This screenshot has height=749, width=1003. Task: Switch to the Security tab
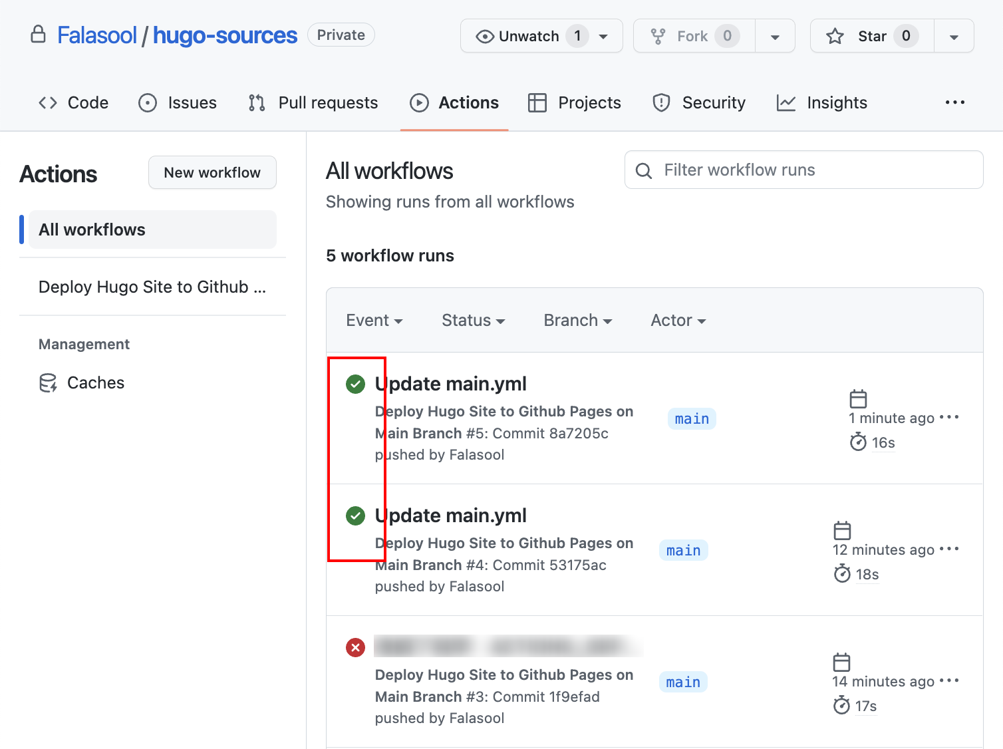[x=699, y=102]
